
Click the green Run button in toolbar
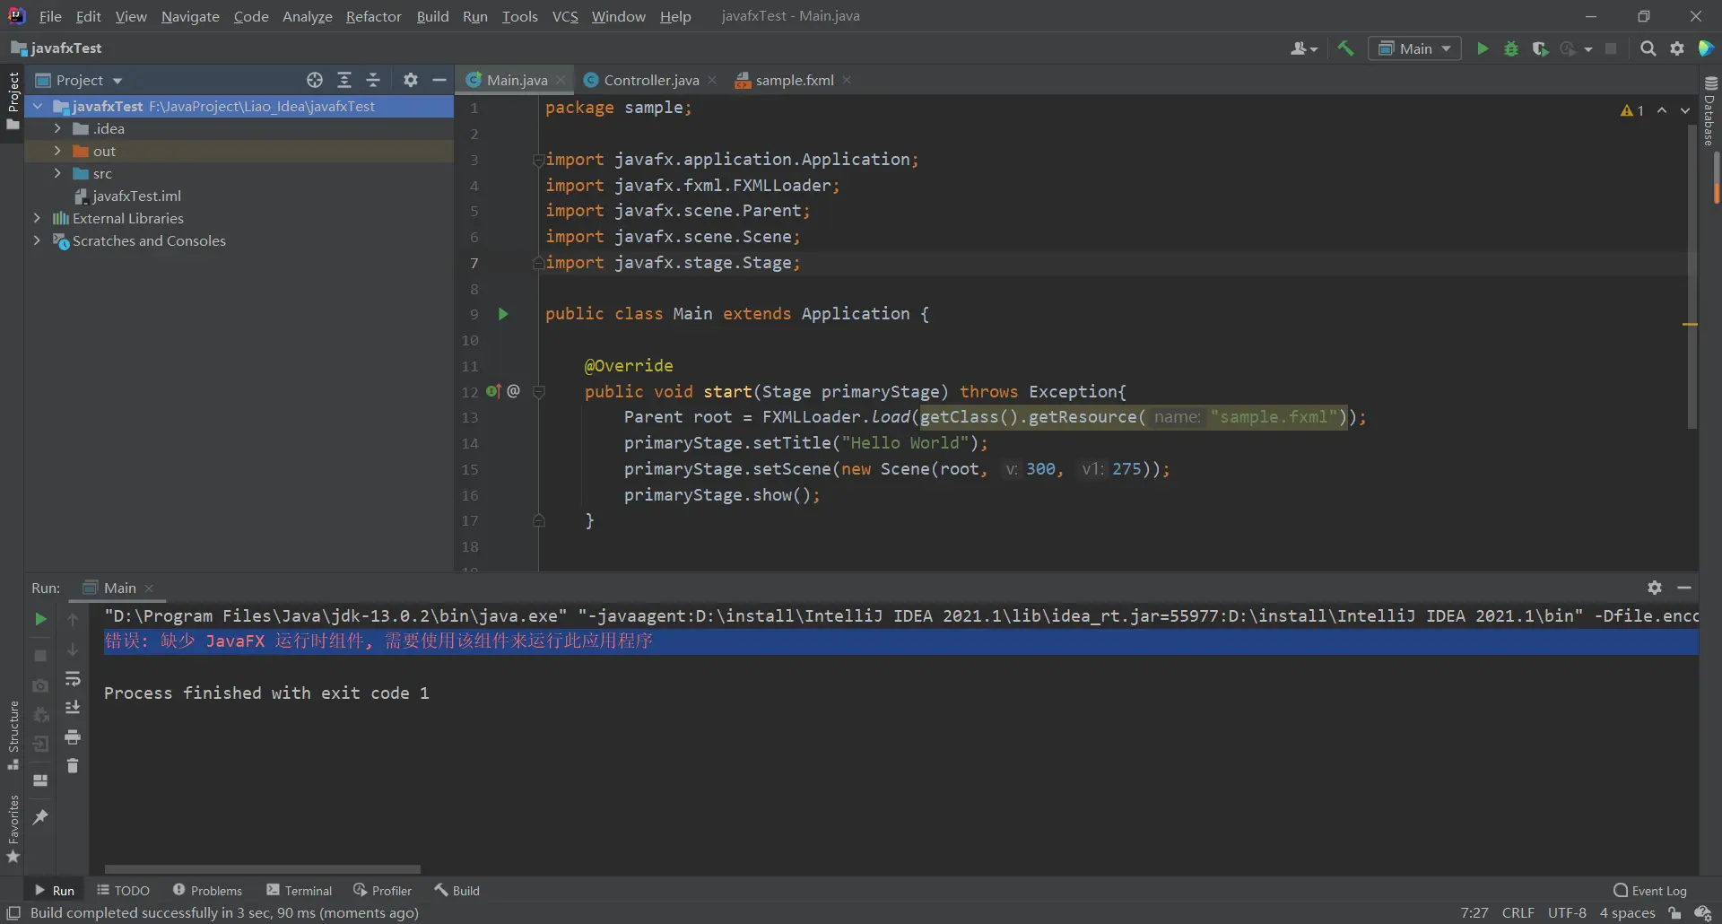coord(1483,48)
